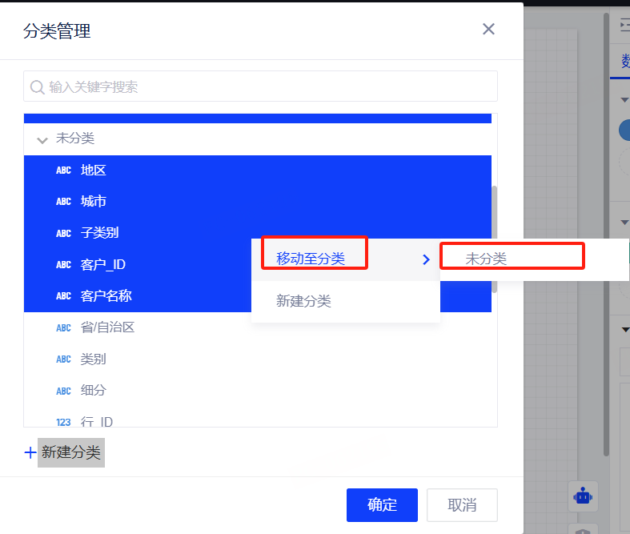Click the 确定 button
630x534 pixels.
click(382, 505)
